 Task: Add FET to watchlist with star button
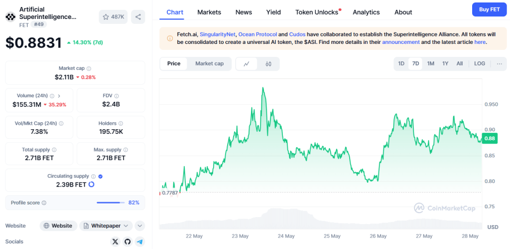tap(113, 17)
